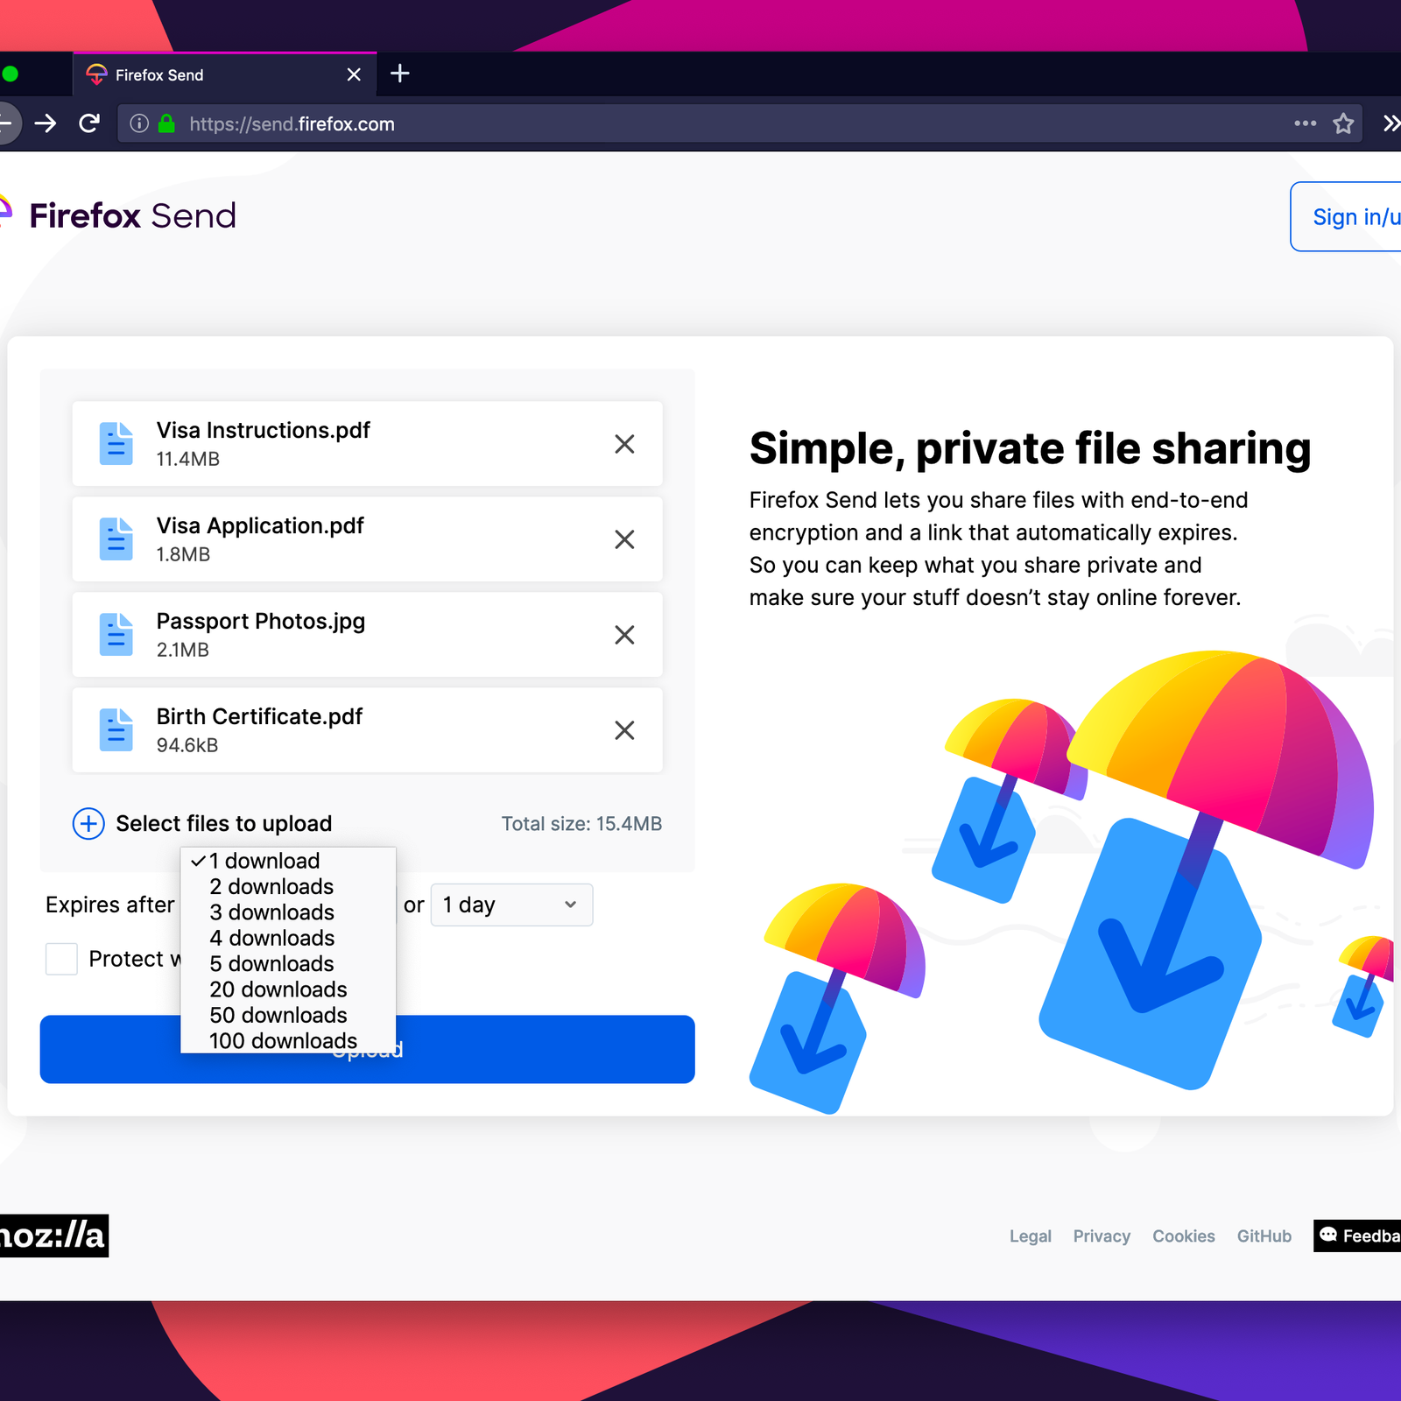Click the Simple, private file sharing heading

(1030, 448)
